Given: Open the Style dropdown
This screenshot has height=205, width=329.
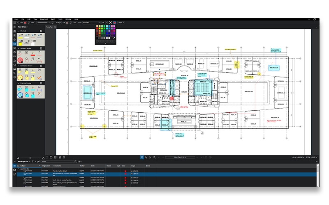Looking at the screenshot, I should point(121,23).
